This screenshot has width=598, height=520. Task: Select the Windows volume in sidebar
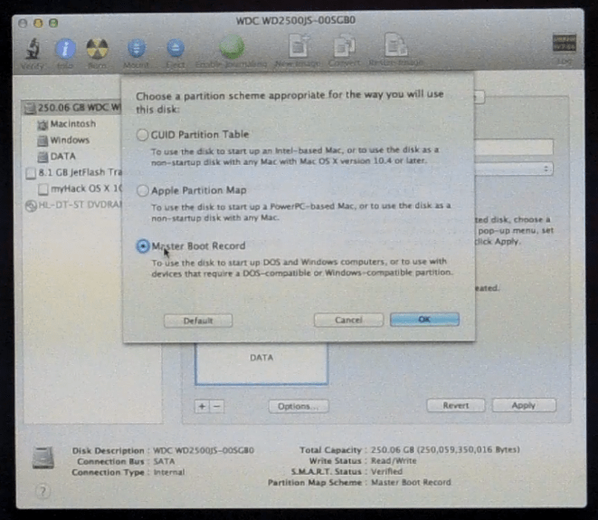[x=63, y=140]
